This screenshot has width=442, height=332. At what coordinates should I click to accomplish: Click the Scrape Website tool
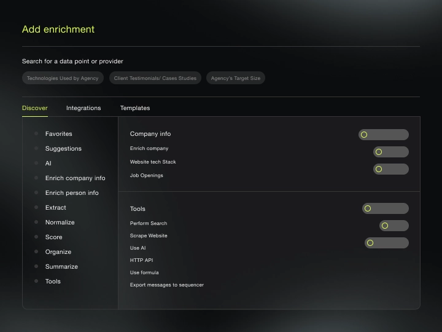pos(149,235)
